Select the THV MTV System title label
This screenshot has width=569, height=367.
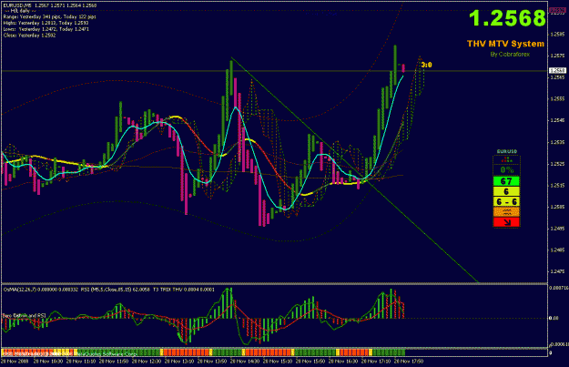coord(505,44)
